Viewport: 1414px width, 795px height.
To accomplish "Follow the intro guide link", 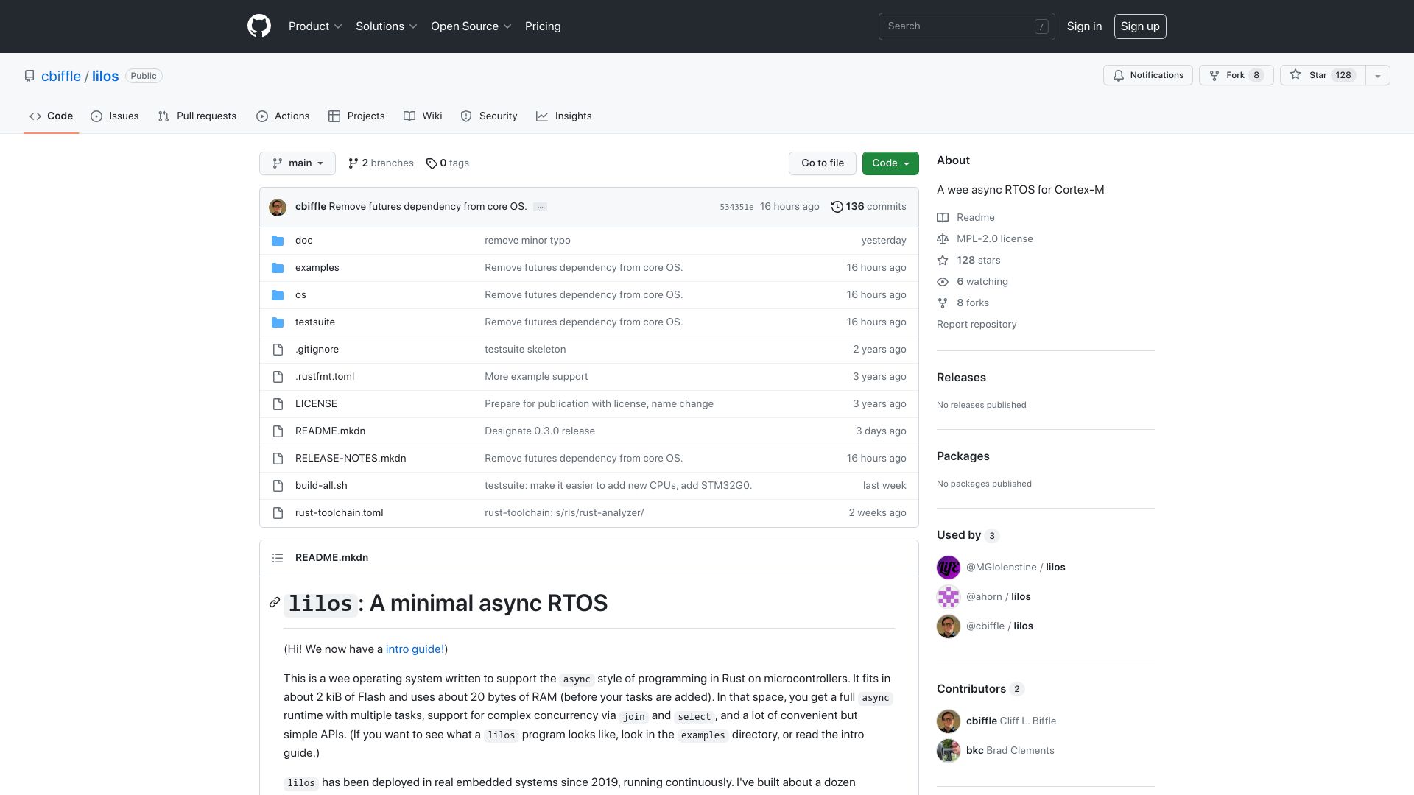I will pos(415,649).
